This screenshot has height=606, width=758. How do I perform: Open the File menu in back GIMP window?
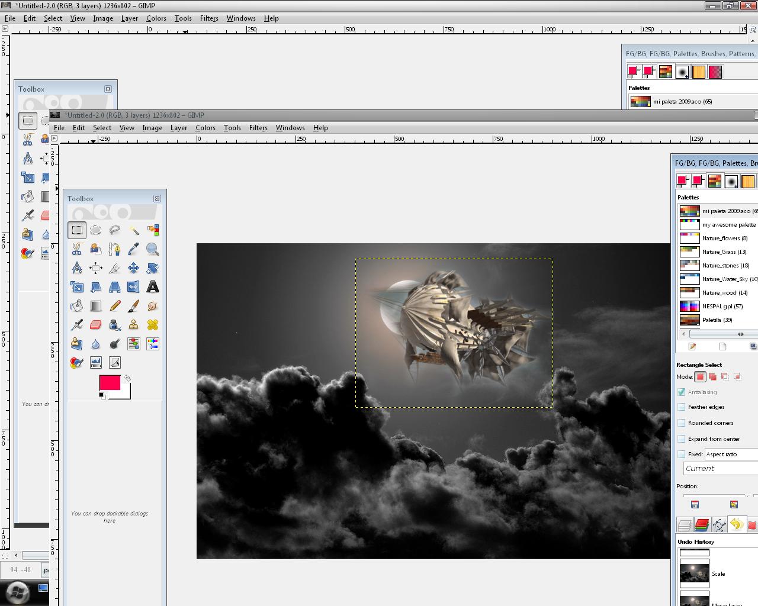coord(10,18)
